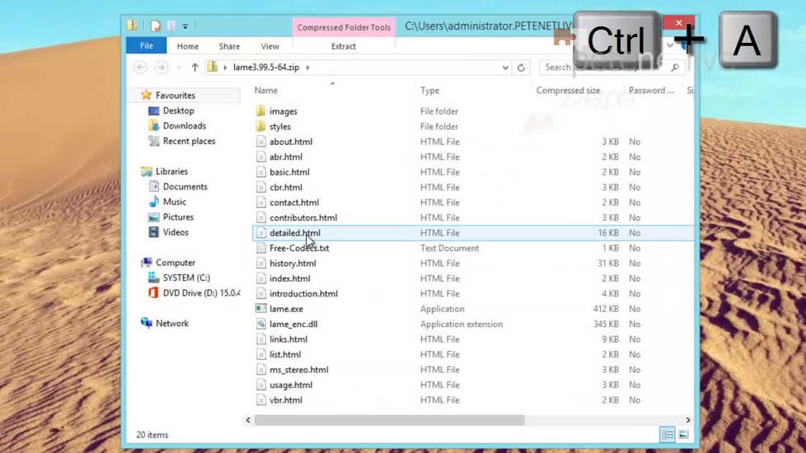The height and width of the screenshot is (453, 806).
Task: Open Recent places in navigation pane
Action: pyautogui.click(x=189, y=141)
